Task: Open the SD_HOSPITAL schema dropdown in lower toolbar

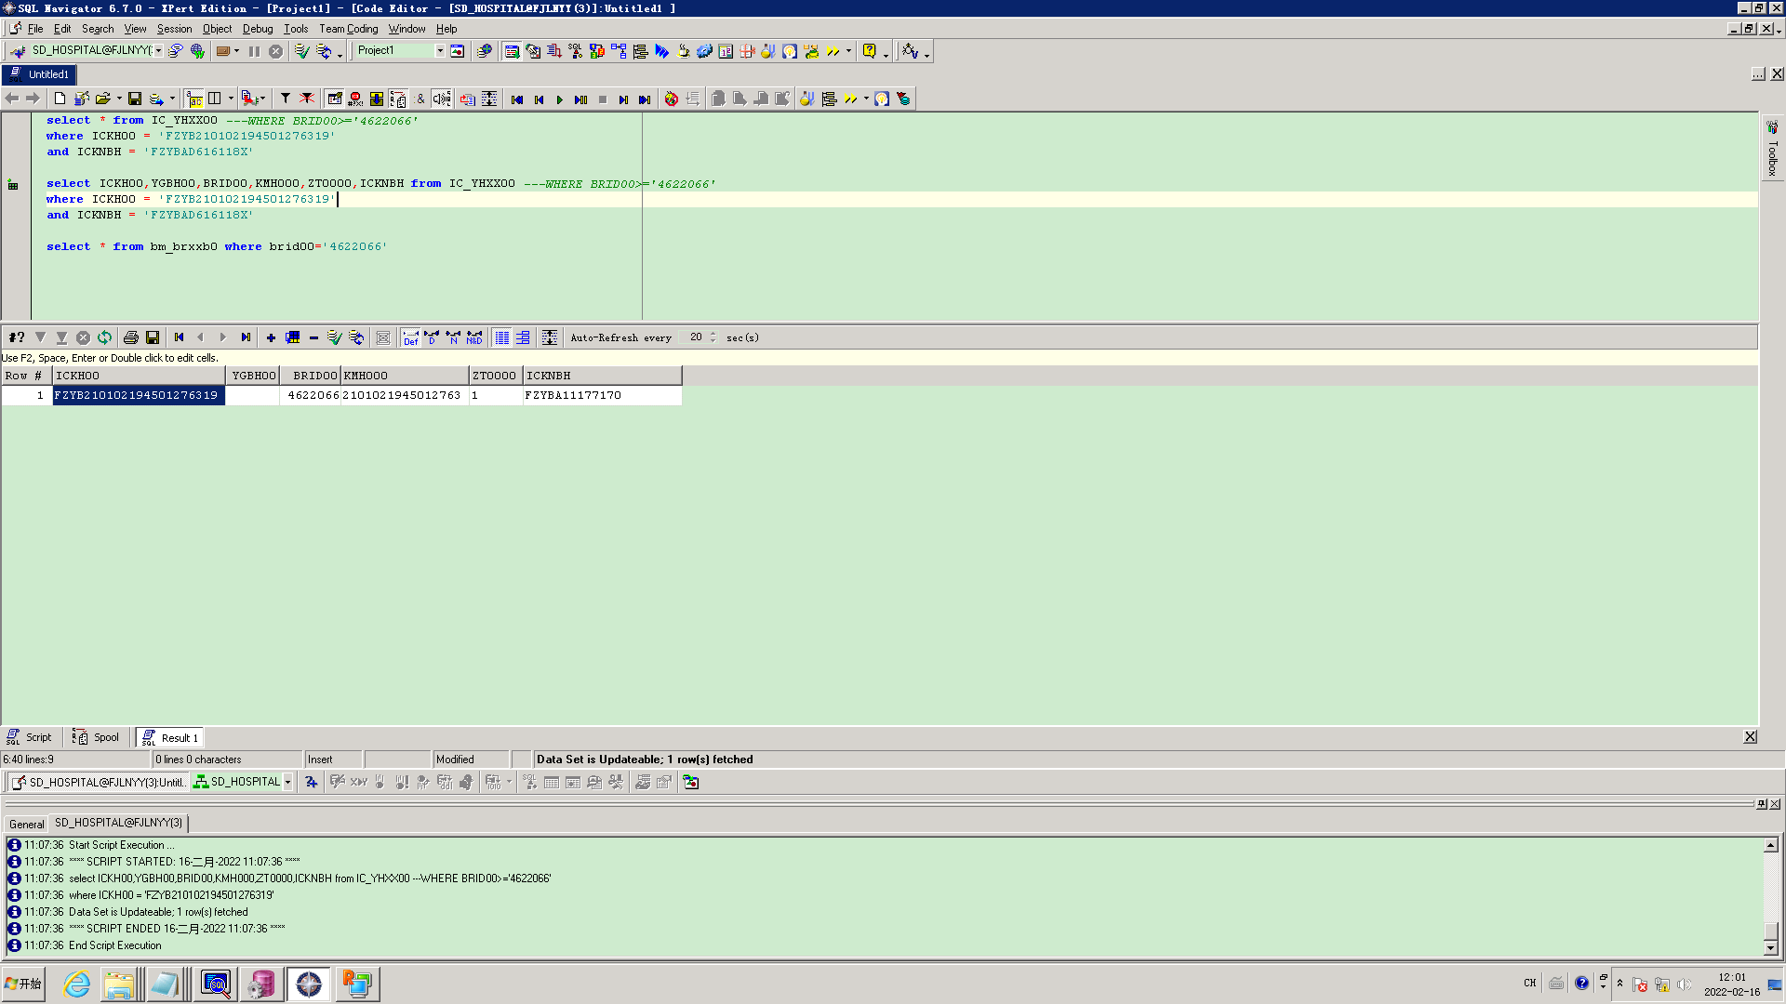Action: (x=287, y=783)
